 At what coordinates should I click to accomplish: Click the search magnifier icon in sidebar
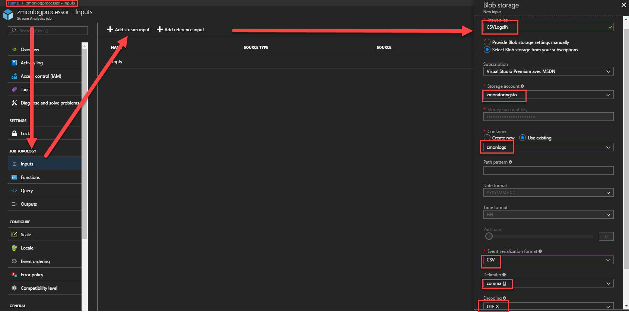pos(13,30)
